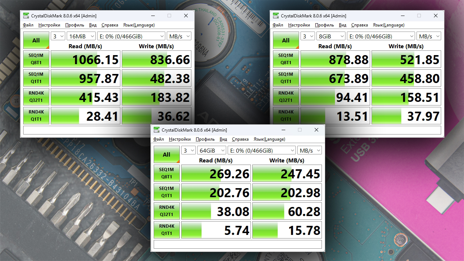The image size is (464, 261).
Task: Open the test count dropdown in the 16MiB window
Action: (x=58, y=36)
